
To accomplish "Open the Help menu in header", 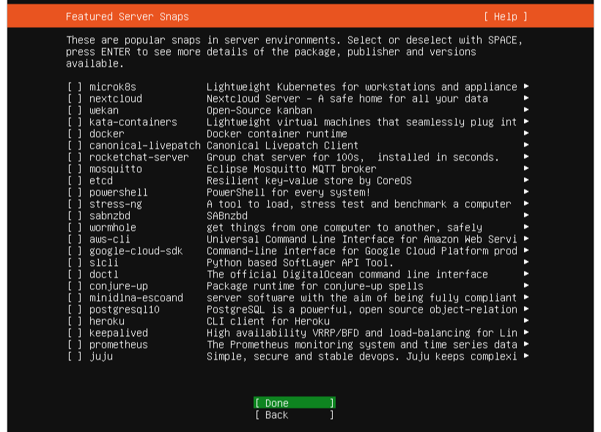I will coord(505,16).
